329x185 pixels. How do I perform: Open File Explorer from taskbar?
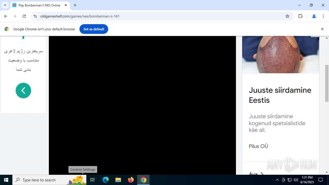tap(118, 180)
